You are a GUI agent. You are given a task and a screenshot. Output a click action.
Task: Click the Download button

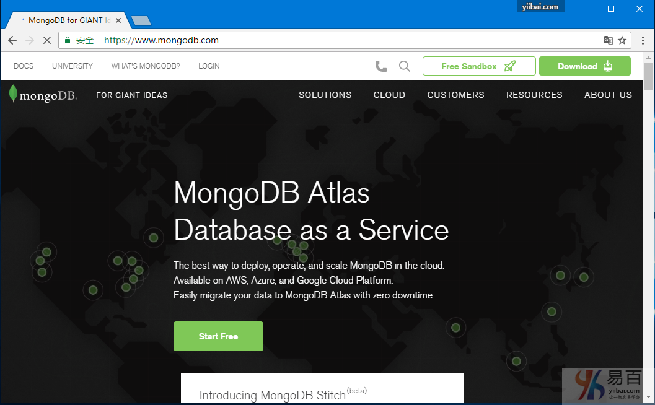click(584, 66)
